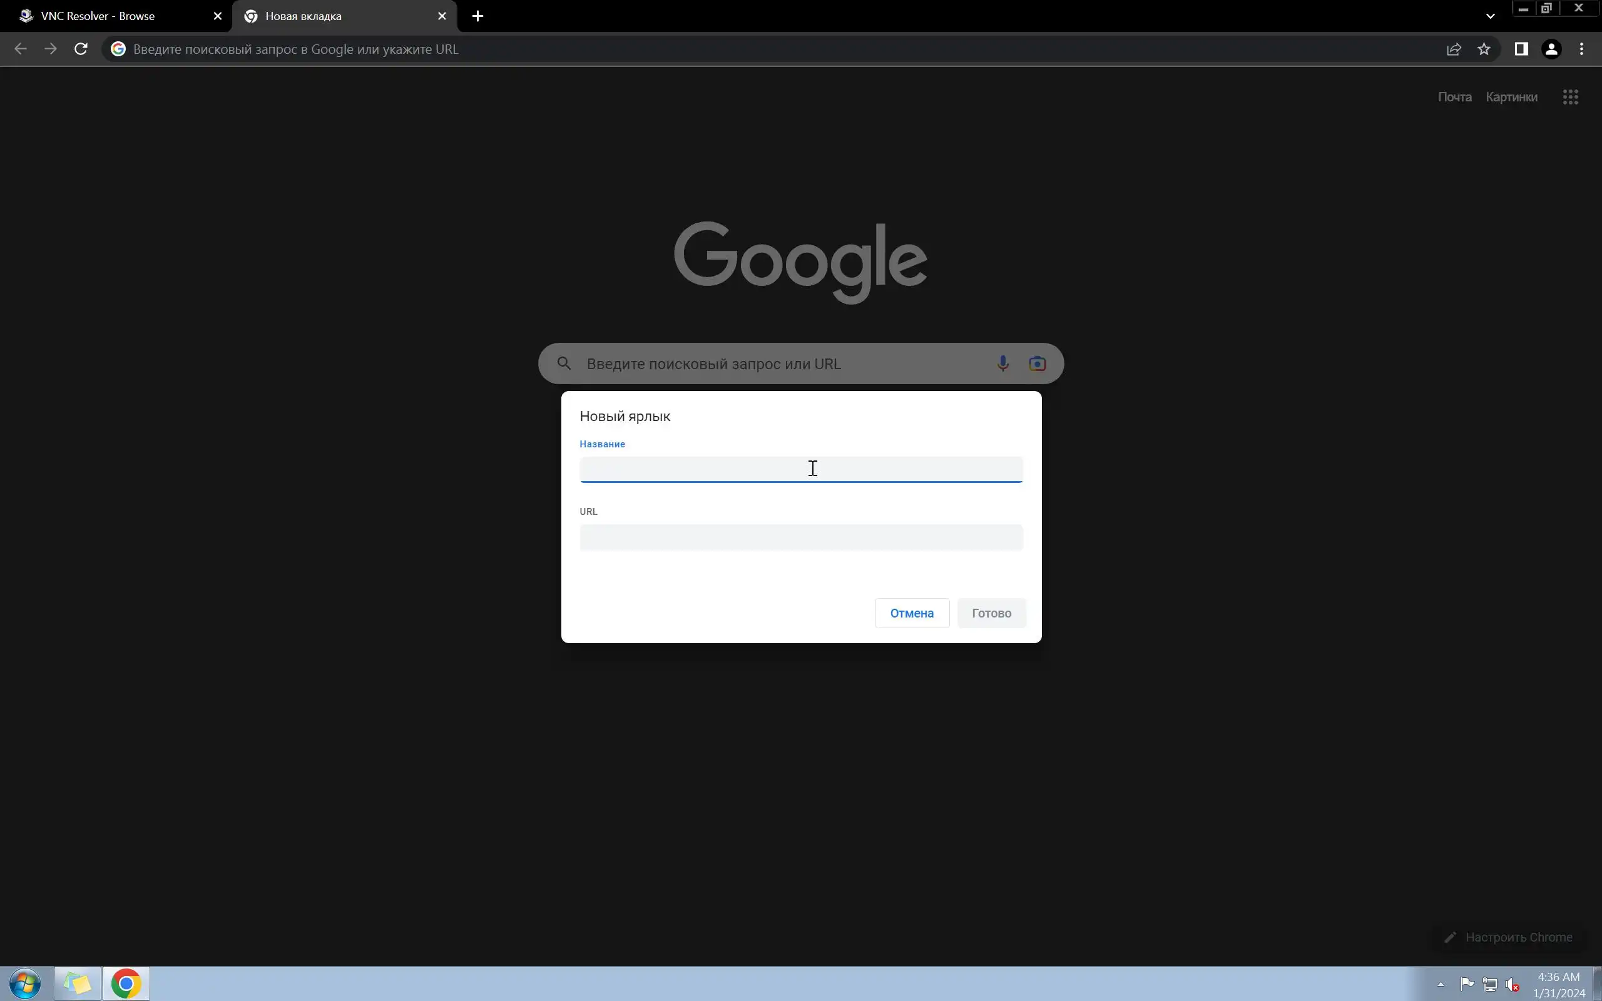Viewport: 1602px width, 1001px height.
Task: Focus the URL field in dialog
Action: click(800, 537)
